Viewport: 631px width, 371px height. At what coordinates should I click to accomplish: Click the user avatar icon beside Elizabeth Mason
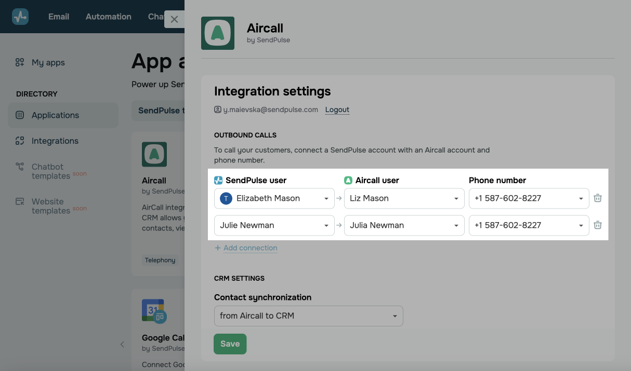coord(226,198)
